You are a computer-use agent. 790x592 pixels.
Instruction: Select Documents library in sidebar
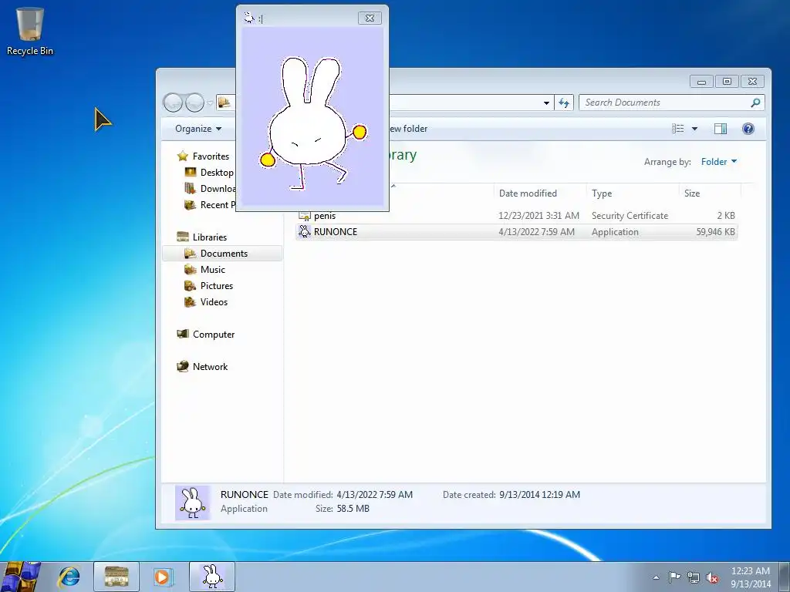[221, 253]
